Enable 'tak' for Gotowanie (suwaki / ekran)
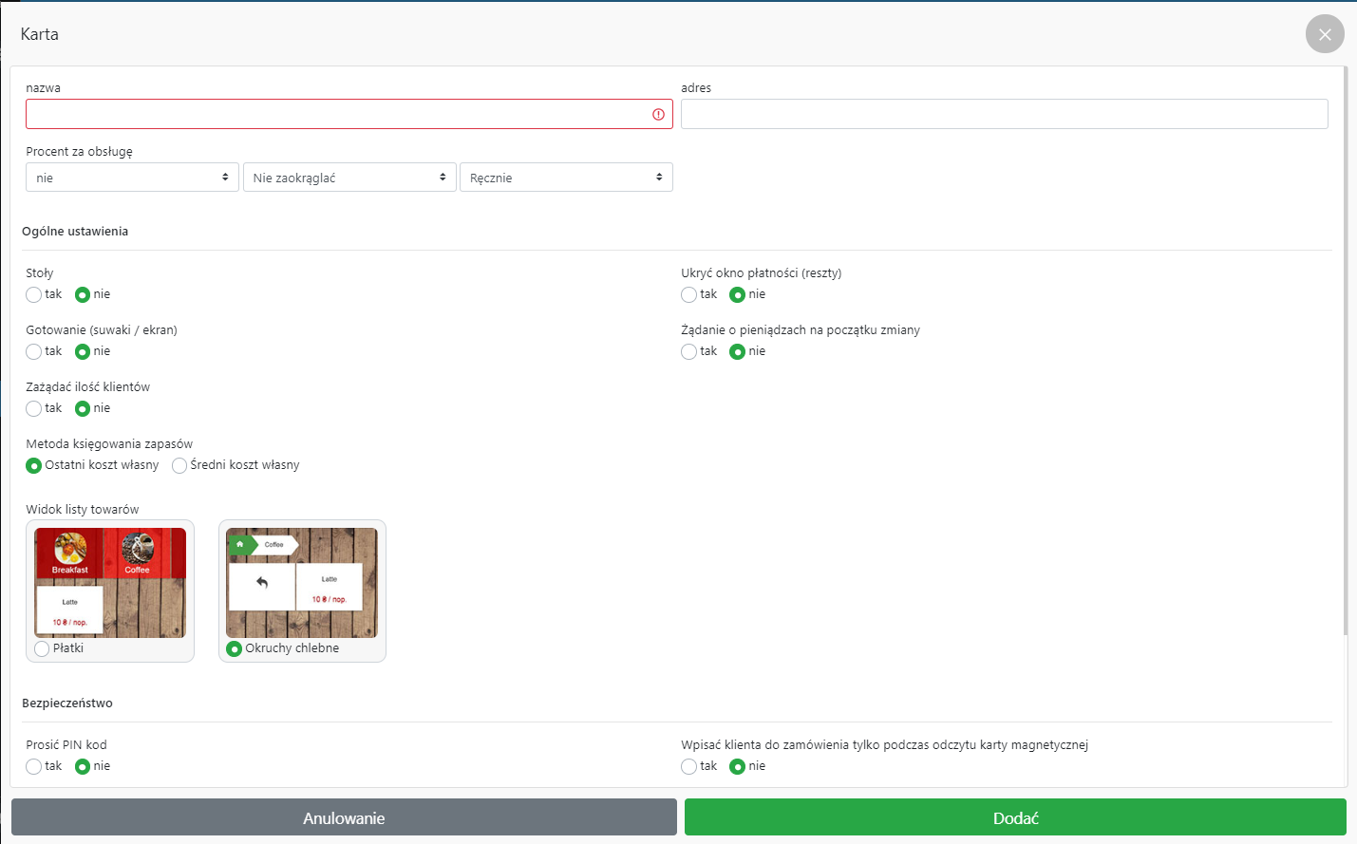Screen dimensions: 1357x844 pos(34,351)
